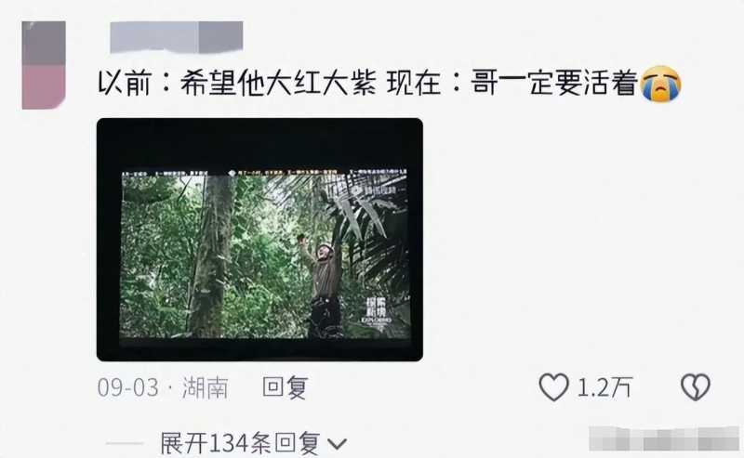This screenshot has height=458, width=744.
Task: Click the 1.2万 like count
Action: [x=604, y=387]
